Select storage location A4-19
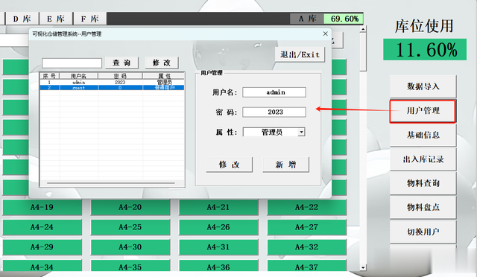 click(x=42, y=207)
